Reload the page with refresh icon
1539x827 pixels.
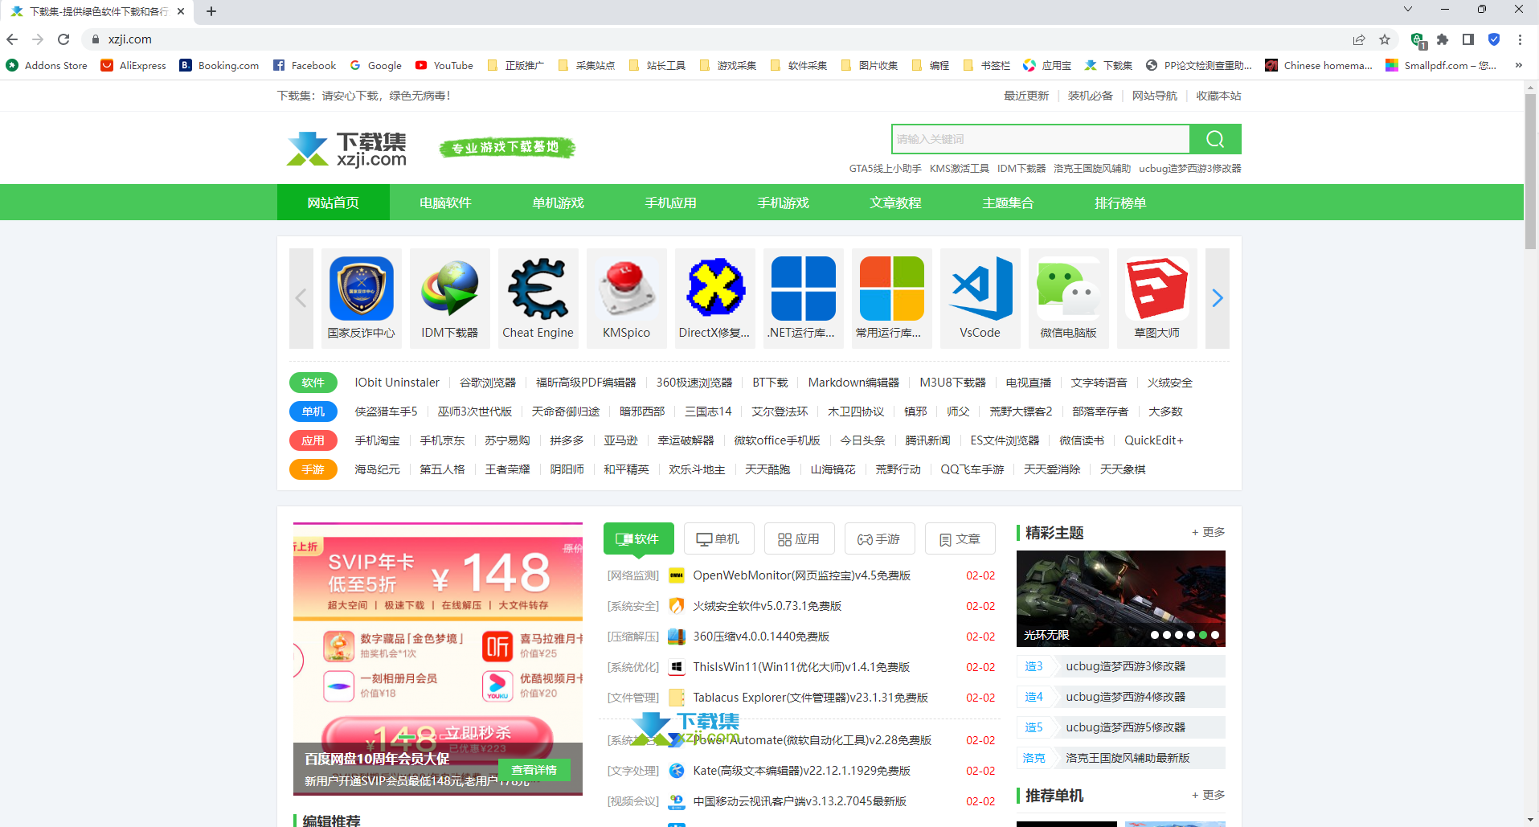(63, 39)
